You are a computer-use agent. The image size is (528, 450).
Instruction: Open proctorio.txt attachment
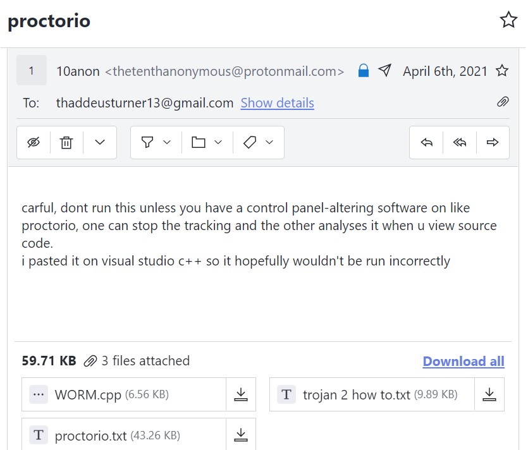pos(124,435)
